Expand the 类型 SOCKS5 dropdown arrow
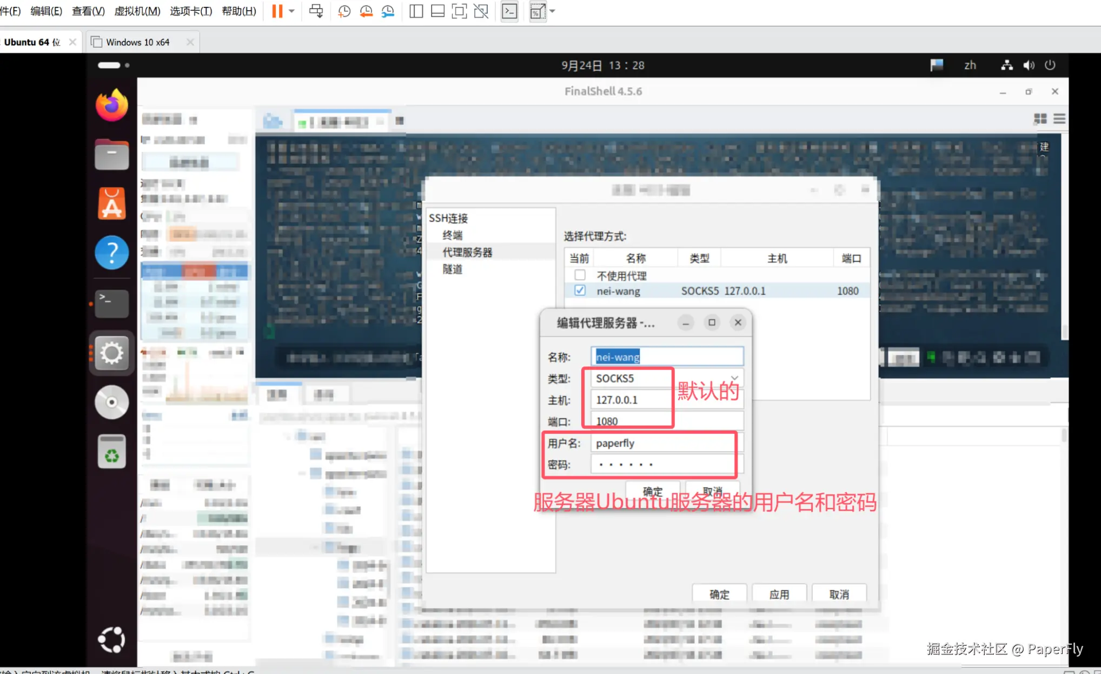This screenshot has height=674, width=1101. click(734, 378)
